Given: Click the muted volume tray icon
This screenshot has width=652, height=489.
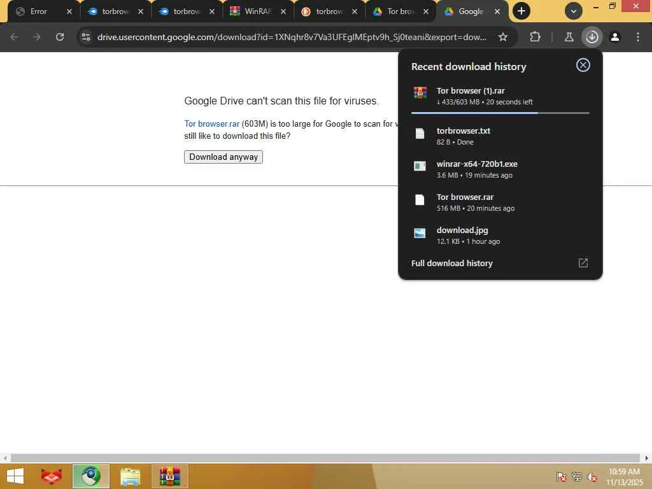Looking at the screenshot, I should pyautogui.click(x=592, y=476).
